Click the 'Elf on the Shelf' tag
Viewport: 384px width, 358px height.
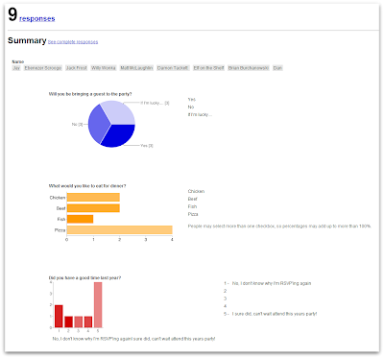[x=208, y=68]
